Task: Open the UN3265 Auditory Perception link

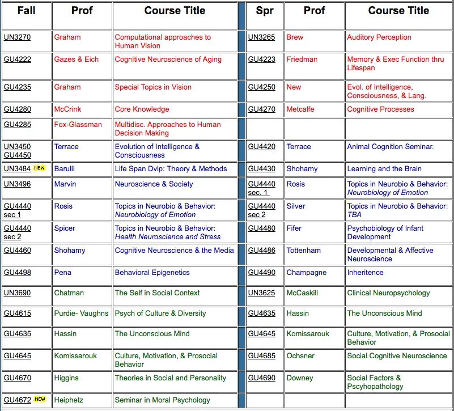Action: coord(261,37)
